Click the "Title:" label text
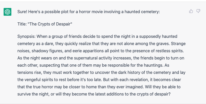Screen dimensions: 206x104 [22, 24]
